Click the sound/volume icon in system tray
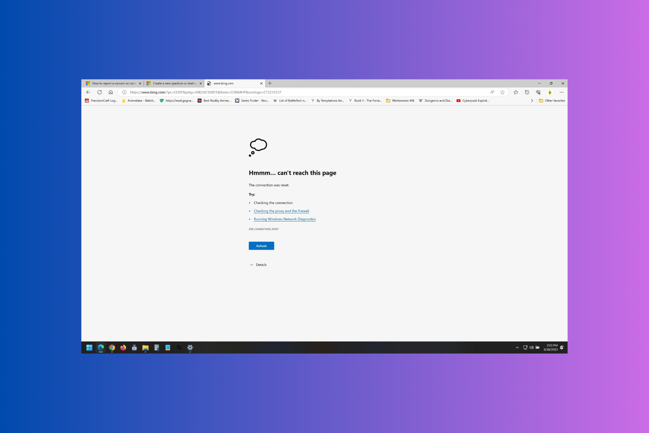649x433 pixels. [x=531, y=348]
